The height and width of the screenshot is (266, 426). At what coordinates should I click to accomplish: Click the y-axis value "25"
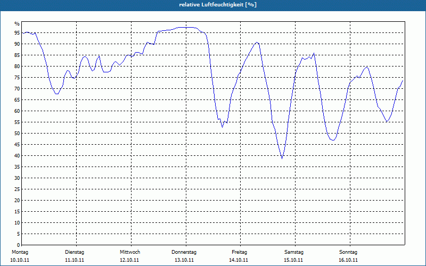pos(17,189)
